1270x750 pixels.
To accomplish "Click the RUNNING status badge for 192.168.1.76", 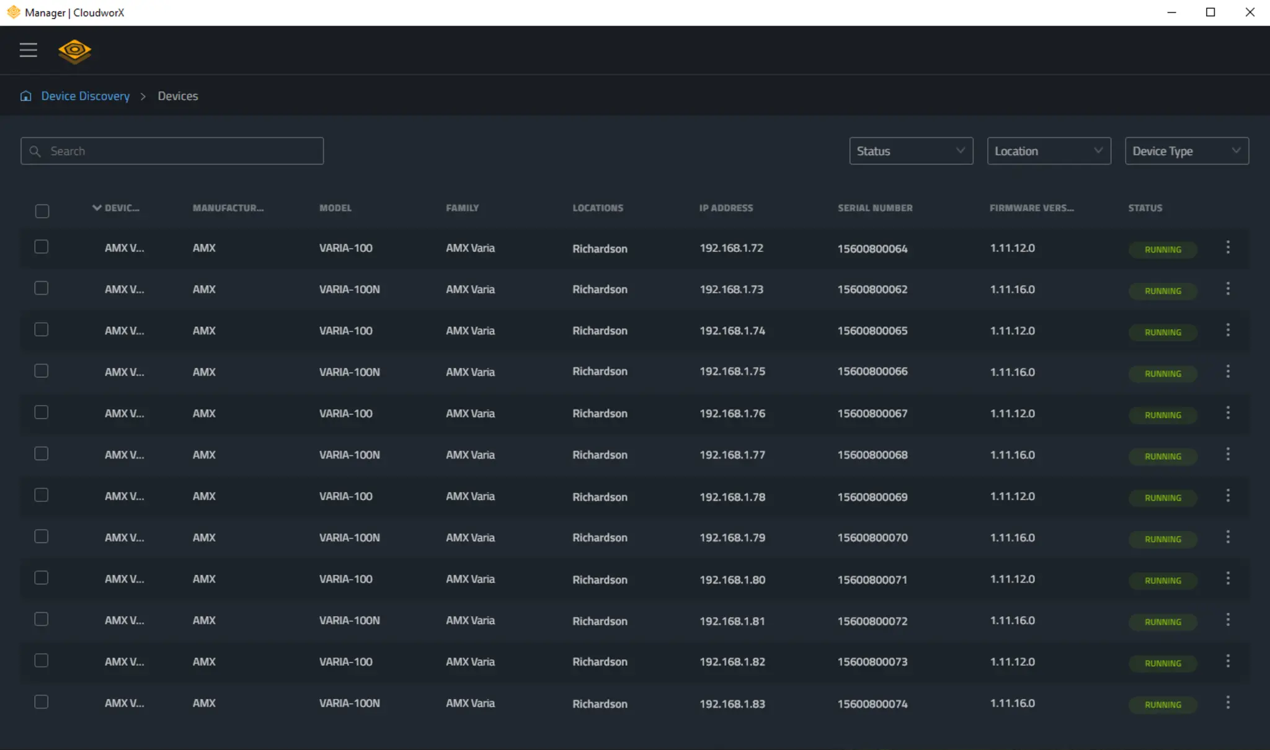I will point(1162,415).
